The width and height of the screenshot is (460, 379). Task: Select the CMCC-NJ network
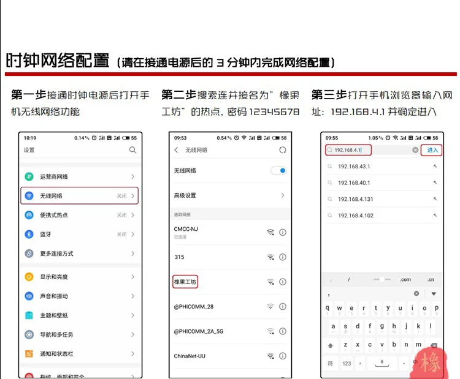click(x=230, y=232)
